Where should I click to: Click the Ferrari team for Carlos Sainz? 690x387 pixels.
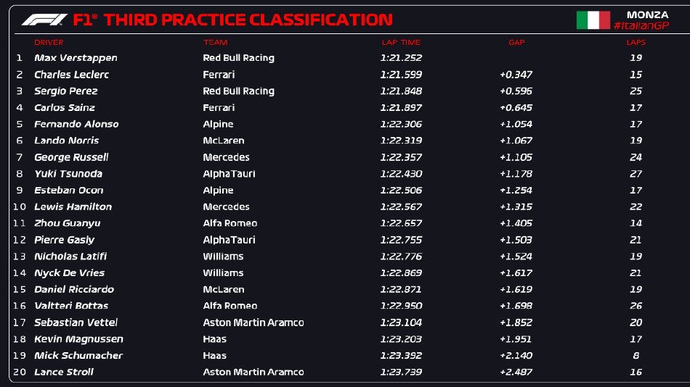point(219,108)
